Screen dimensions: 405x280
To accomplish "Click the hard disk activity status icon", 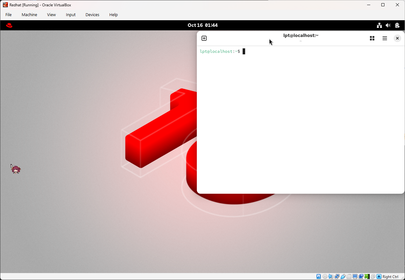I will (x=319, y=276).
